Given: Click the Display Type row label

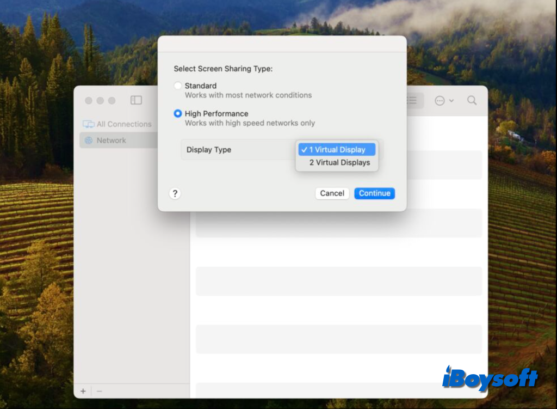Looking at the screenshot, I should pyautogui.click(x=209, y=150).
